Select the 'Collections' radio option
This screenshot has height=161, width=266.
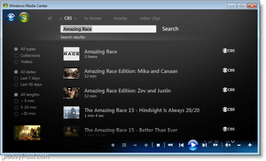[x=27, y=55]
